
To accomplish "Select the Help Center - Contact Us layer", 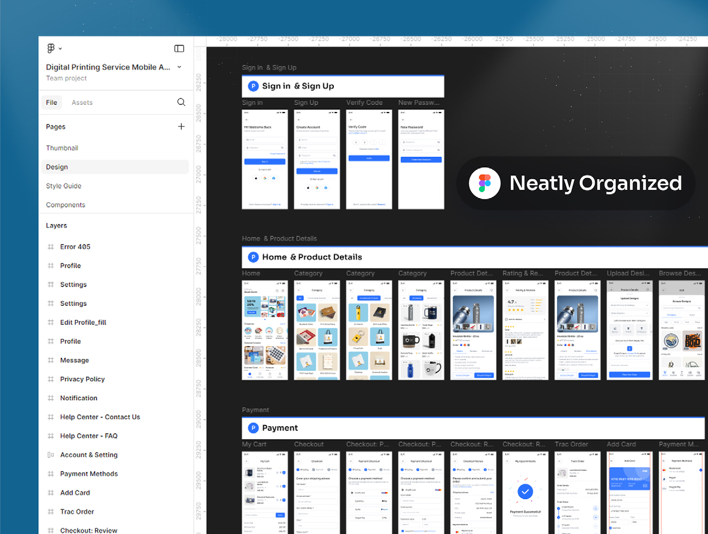I will (x=100, y=417).
